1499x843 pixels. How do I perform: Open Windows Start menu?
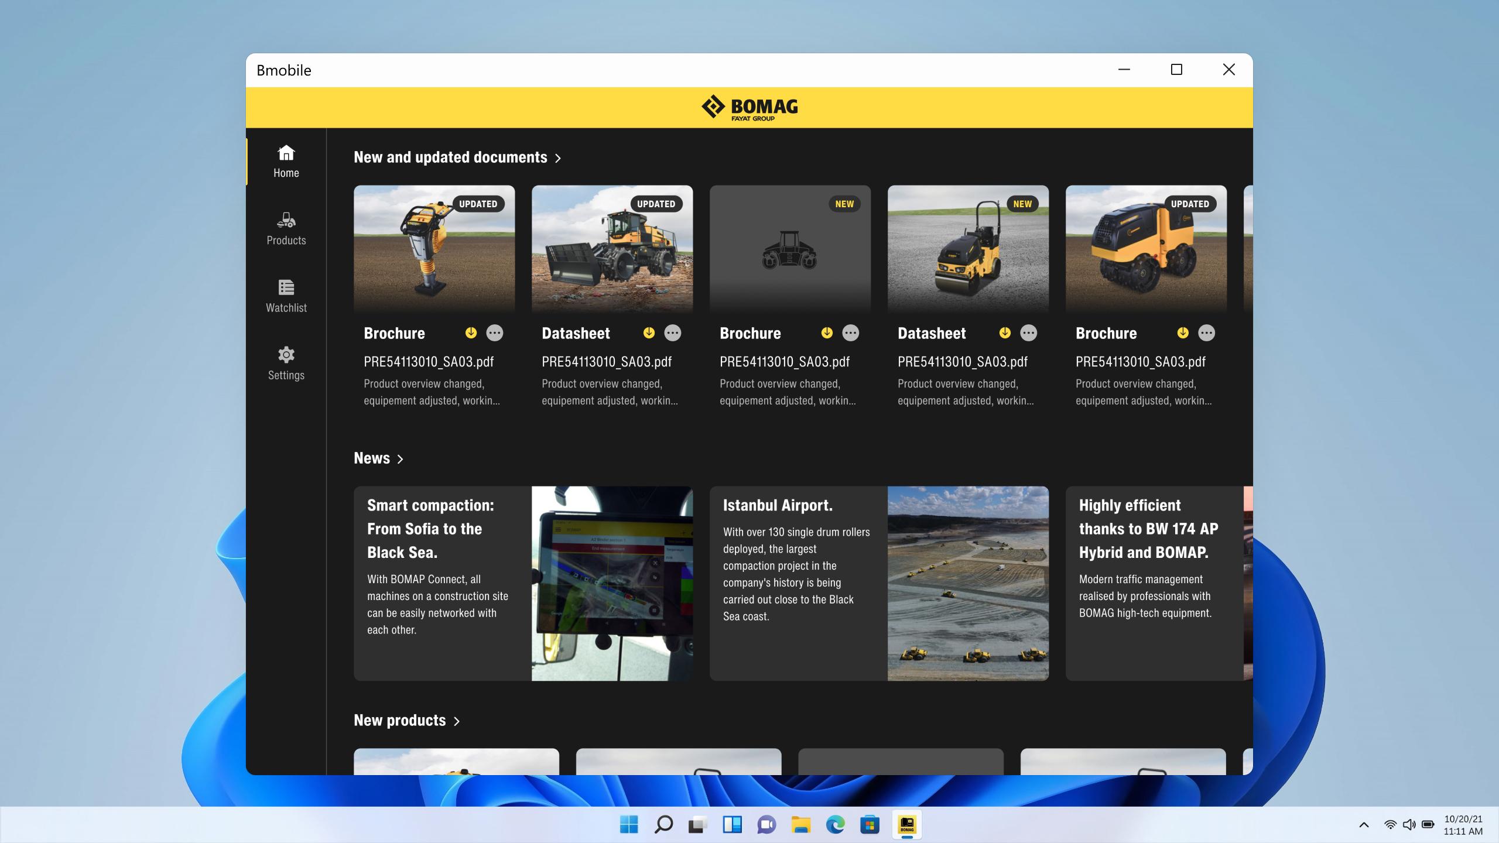click(x=629, y=825)
